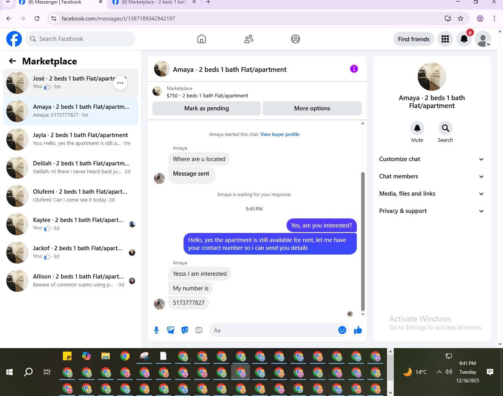Click the More options button
The width and height of the screenshot is (503, 396).
312,108
